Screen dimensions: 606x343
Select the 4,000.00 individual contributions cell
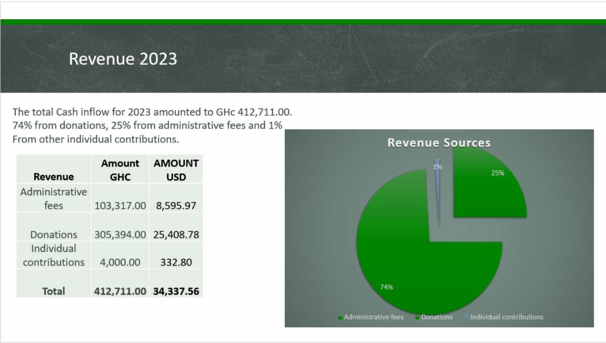pos(120,262)
